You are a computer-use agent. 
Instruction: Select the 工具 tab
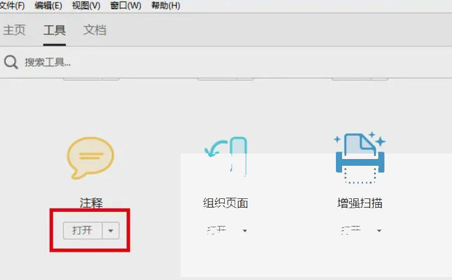coord(55,30)
